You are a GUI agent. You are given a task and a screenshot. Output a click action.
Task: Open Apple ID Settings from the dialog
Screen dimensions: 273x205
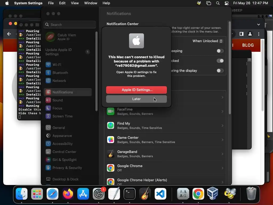tap(136, 90)
